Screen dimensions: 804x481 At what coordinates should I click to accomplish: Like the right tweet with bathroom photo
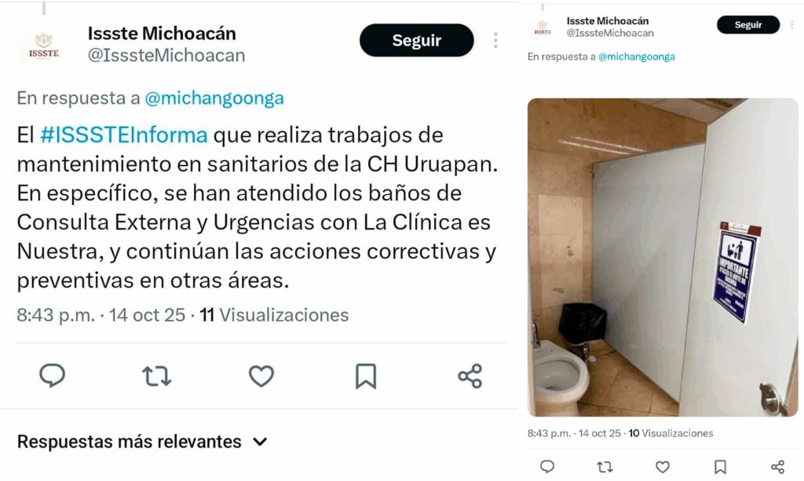663,467
